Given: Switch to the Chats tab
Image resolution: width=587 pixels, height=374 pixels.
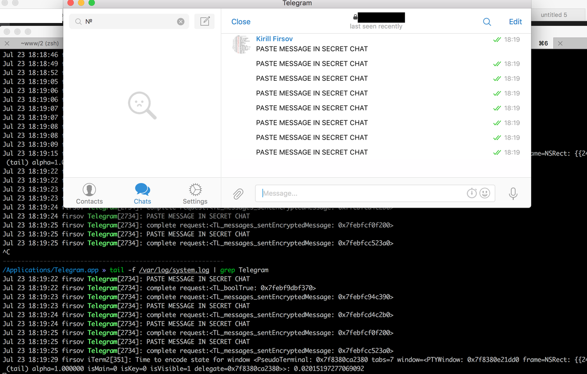Looking at the screenshot, I should [142, 194].
